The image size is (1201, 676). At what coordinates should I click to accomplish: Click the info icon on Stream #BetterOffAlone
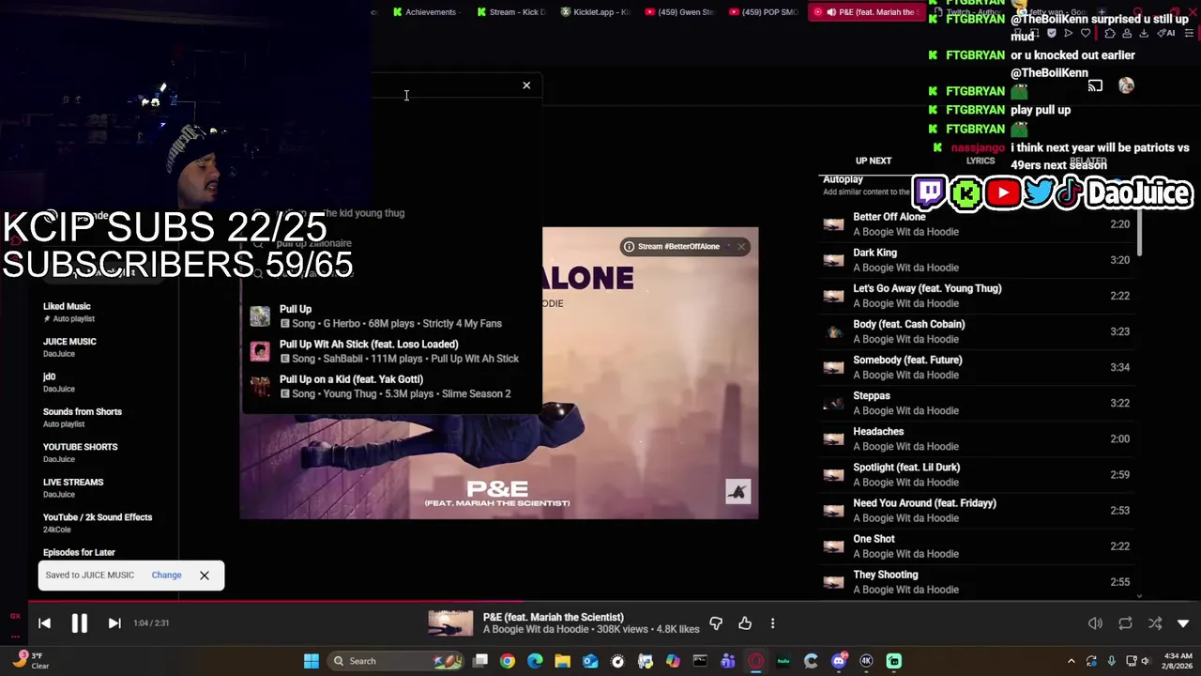(629, 247)
